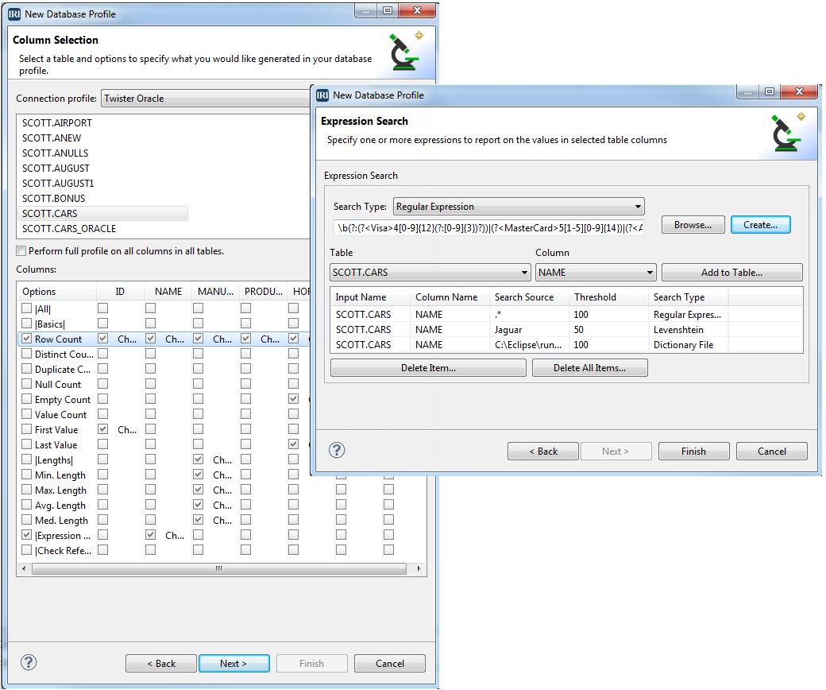Check the Empty Count option checkbox
The image size is (826, 690).
point(26,399)
